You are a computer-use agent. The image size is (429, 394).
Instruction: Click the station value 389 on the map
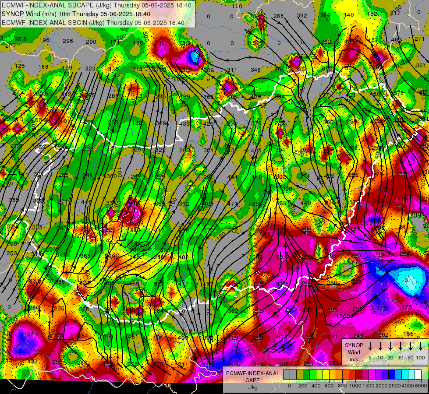(x=14, y=200)
